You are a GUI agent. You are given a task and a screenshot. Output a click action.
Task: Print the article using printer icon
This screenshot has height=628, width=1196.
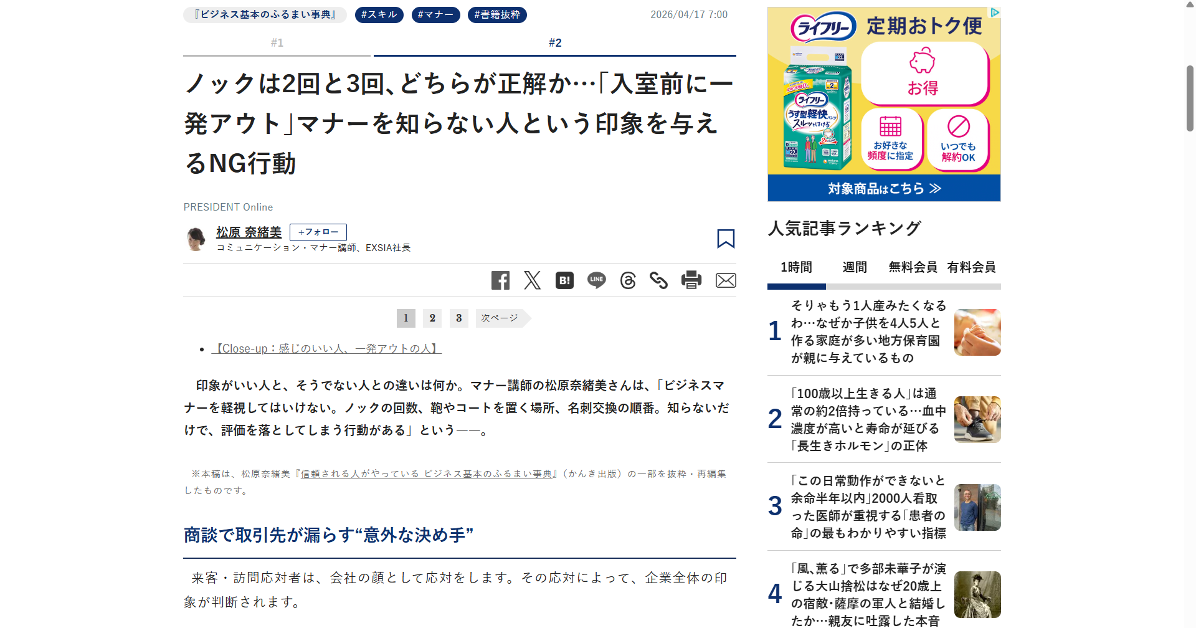(691, 280)
